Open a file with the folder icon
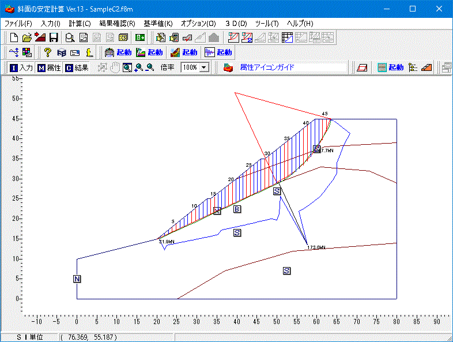The image size is (453, 342). coord(27,38)
